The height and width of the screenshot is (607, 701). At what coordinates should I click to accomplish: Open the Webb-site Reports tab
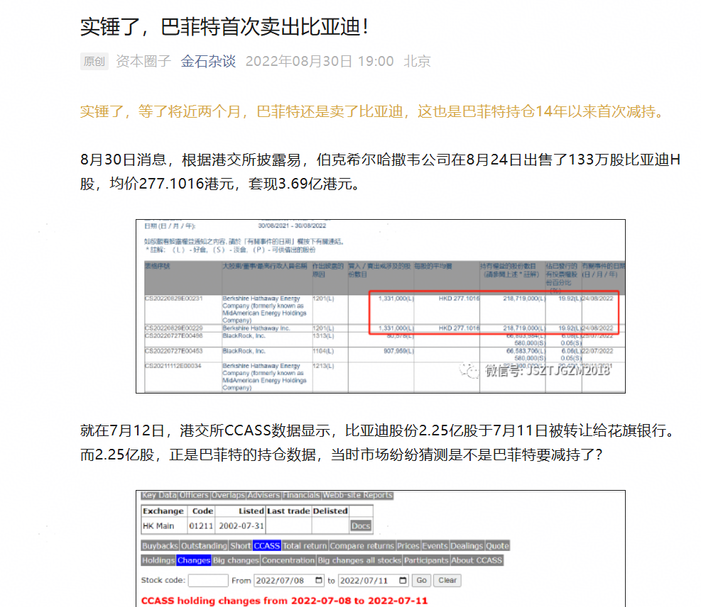(358, 495)
